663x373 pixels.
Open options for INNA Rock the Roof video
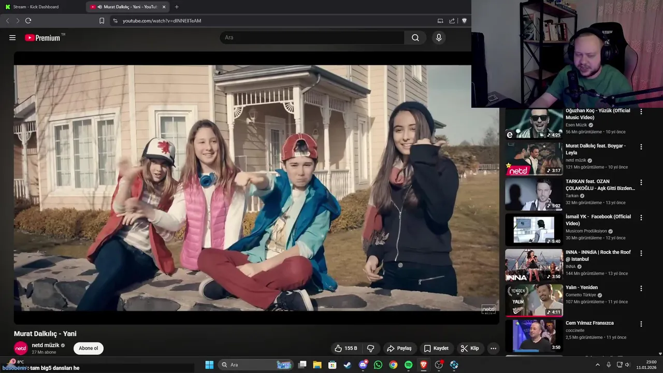641,253
